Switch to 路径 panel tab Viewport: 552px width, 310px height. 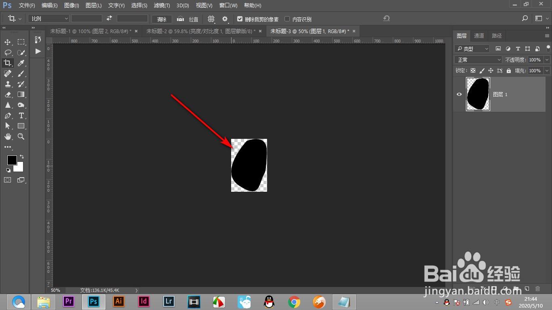497,36
